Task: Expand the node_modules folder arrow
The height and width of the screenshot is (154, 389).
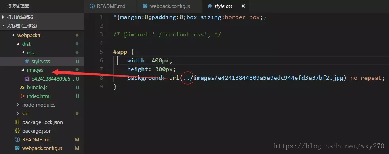Action: pos(18,105)
